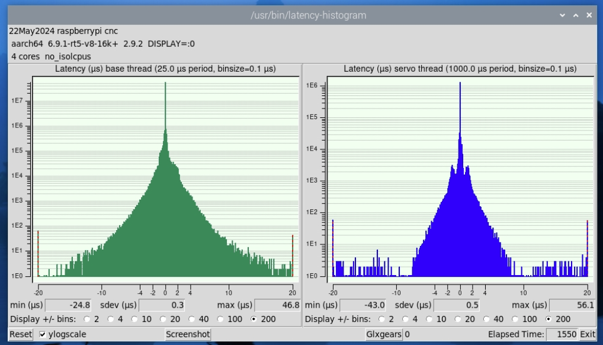Click base thread max value 46.8
Screen dimensions: 603x345
point(278,305)
